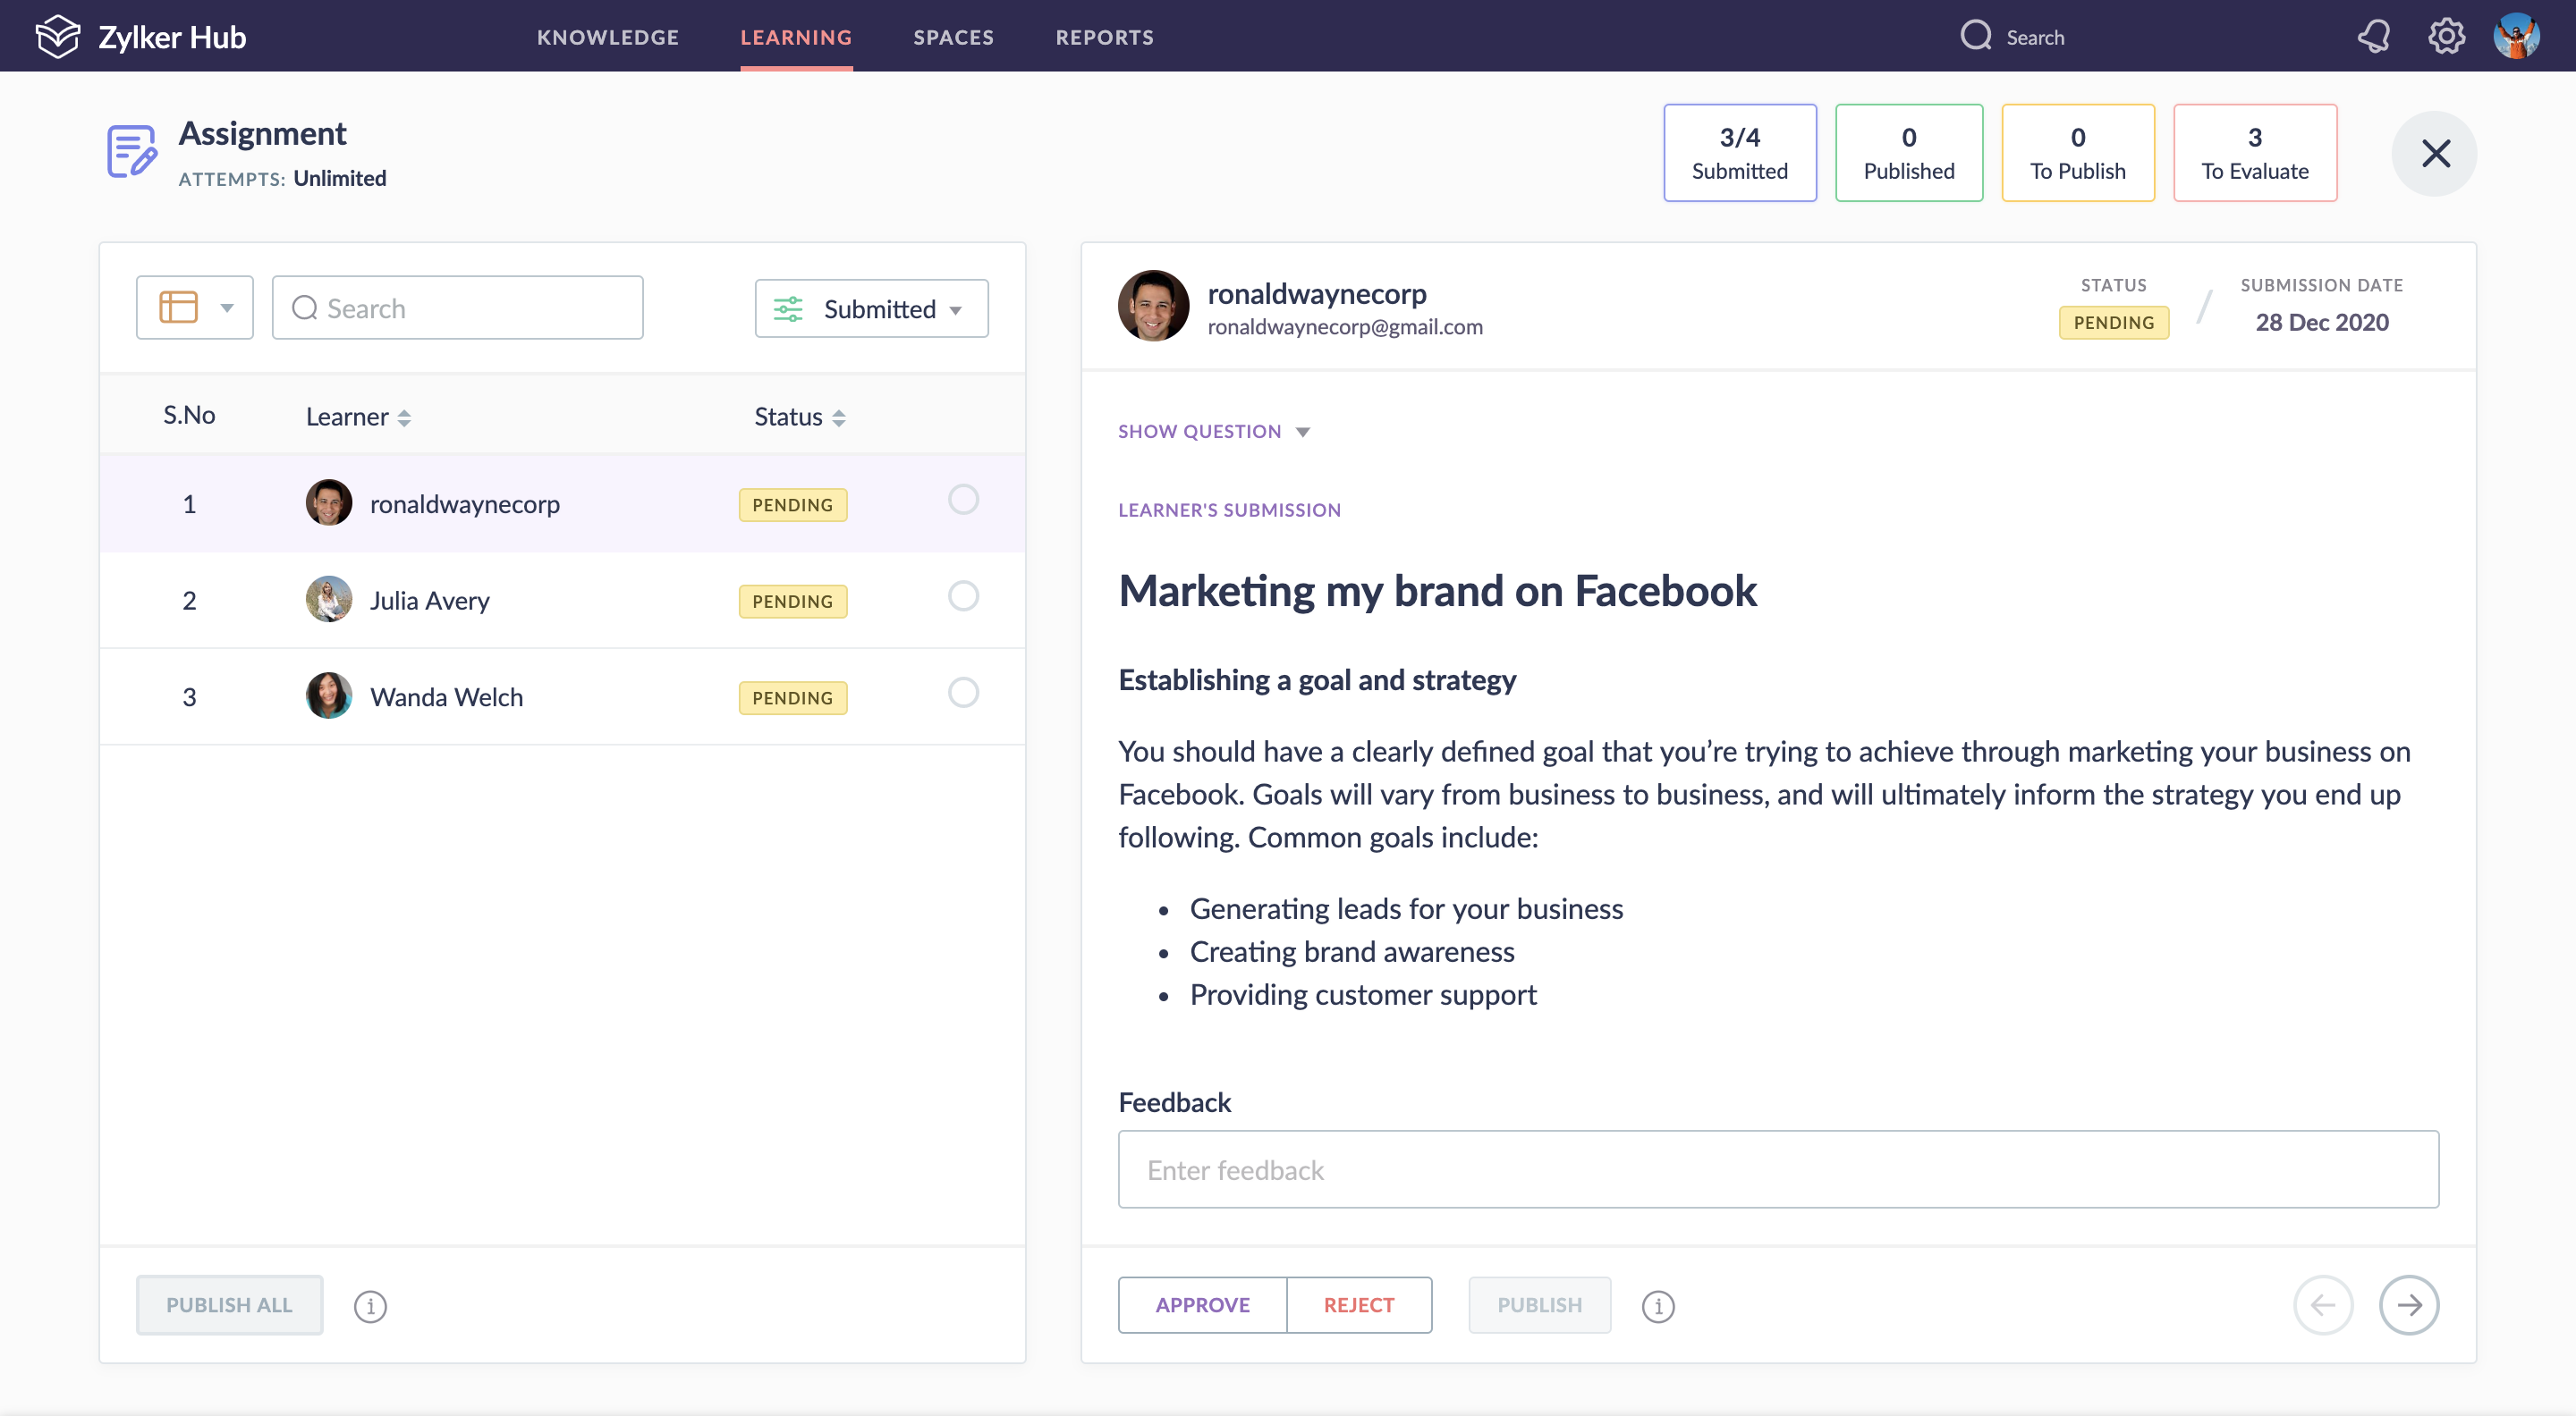Image resolution: width=2576 pixels, height=1416 pixels.
Task: Click the info icon beside Publish All
Action: coord(370,1306)
